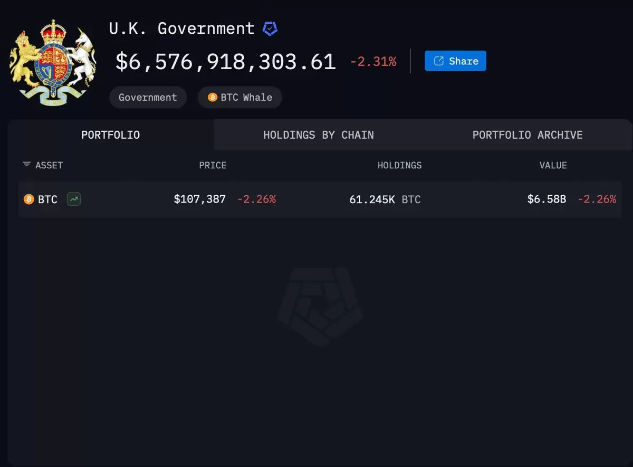This screenshot has width=633, height=467.
Task: Click the orange Bitcoin icon in asset row
Action: (x=28, y=199)
